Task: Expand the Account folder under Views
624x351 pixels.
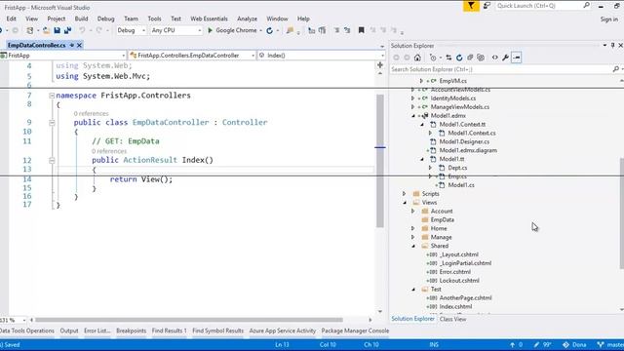Action: point(413,212)
